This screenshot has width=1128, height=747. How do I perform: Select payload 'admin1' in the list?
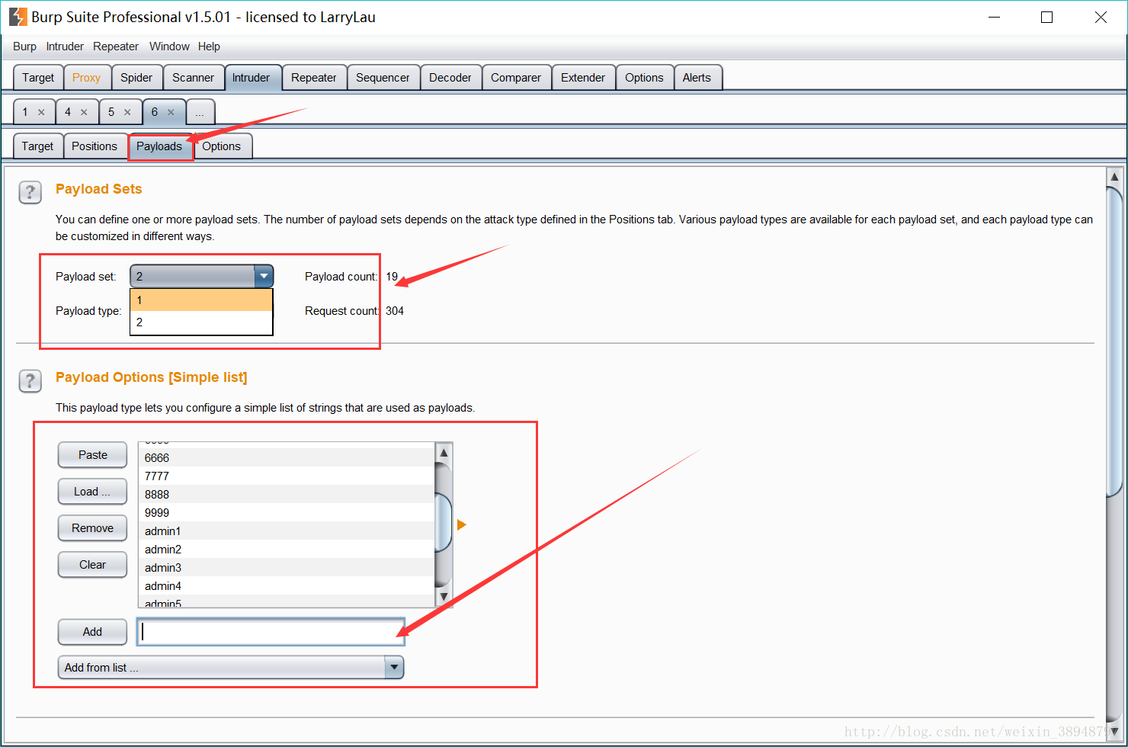pos(287,531)
